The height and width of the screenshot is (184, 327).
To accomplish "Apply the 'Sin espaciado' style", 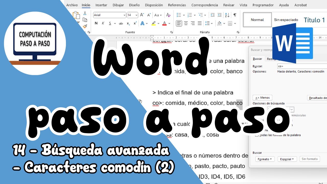I will click(x=286, y=20).
